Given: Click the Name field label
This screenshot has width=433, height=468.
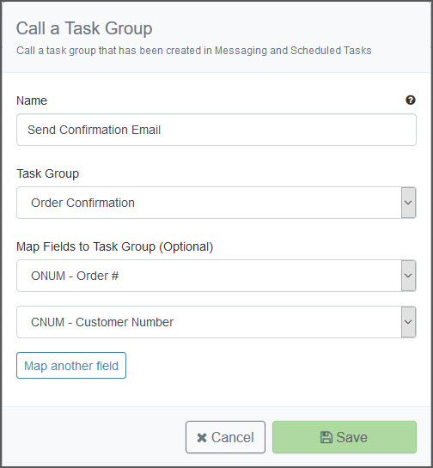Looking at the screenshot, I should 32,100.
